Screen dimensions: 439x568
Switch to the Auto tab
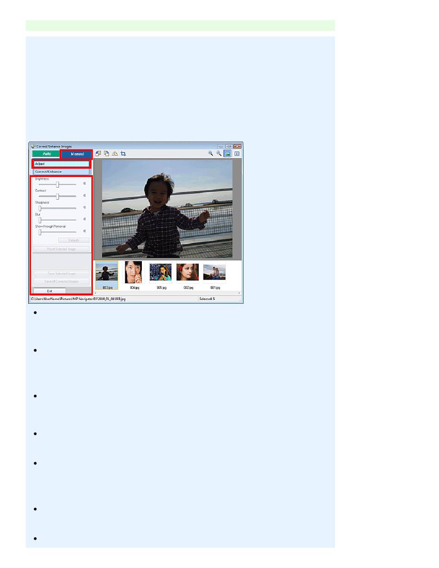click(x=46, y=154)
